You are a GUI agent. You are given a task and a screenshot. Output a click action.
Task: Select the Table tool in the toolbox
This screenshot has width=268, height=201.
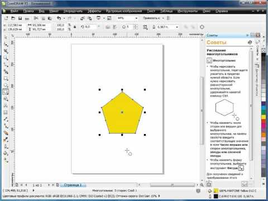pos(6,112)
